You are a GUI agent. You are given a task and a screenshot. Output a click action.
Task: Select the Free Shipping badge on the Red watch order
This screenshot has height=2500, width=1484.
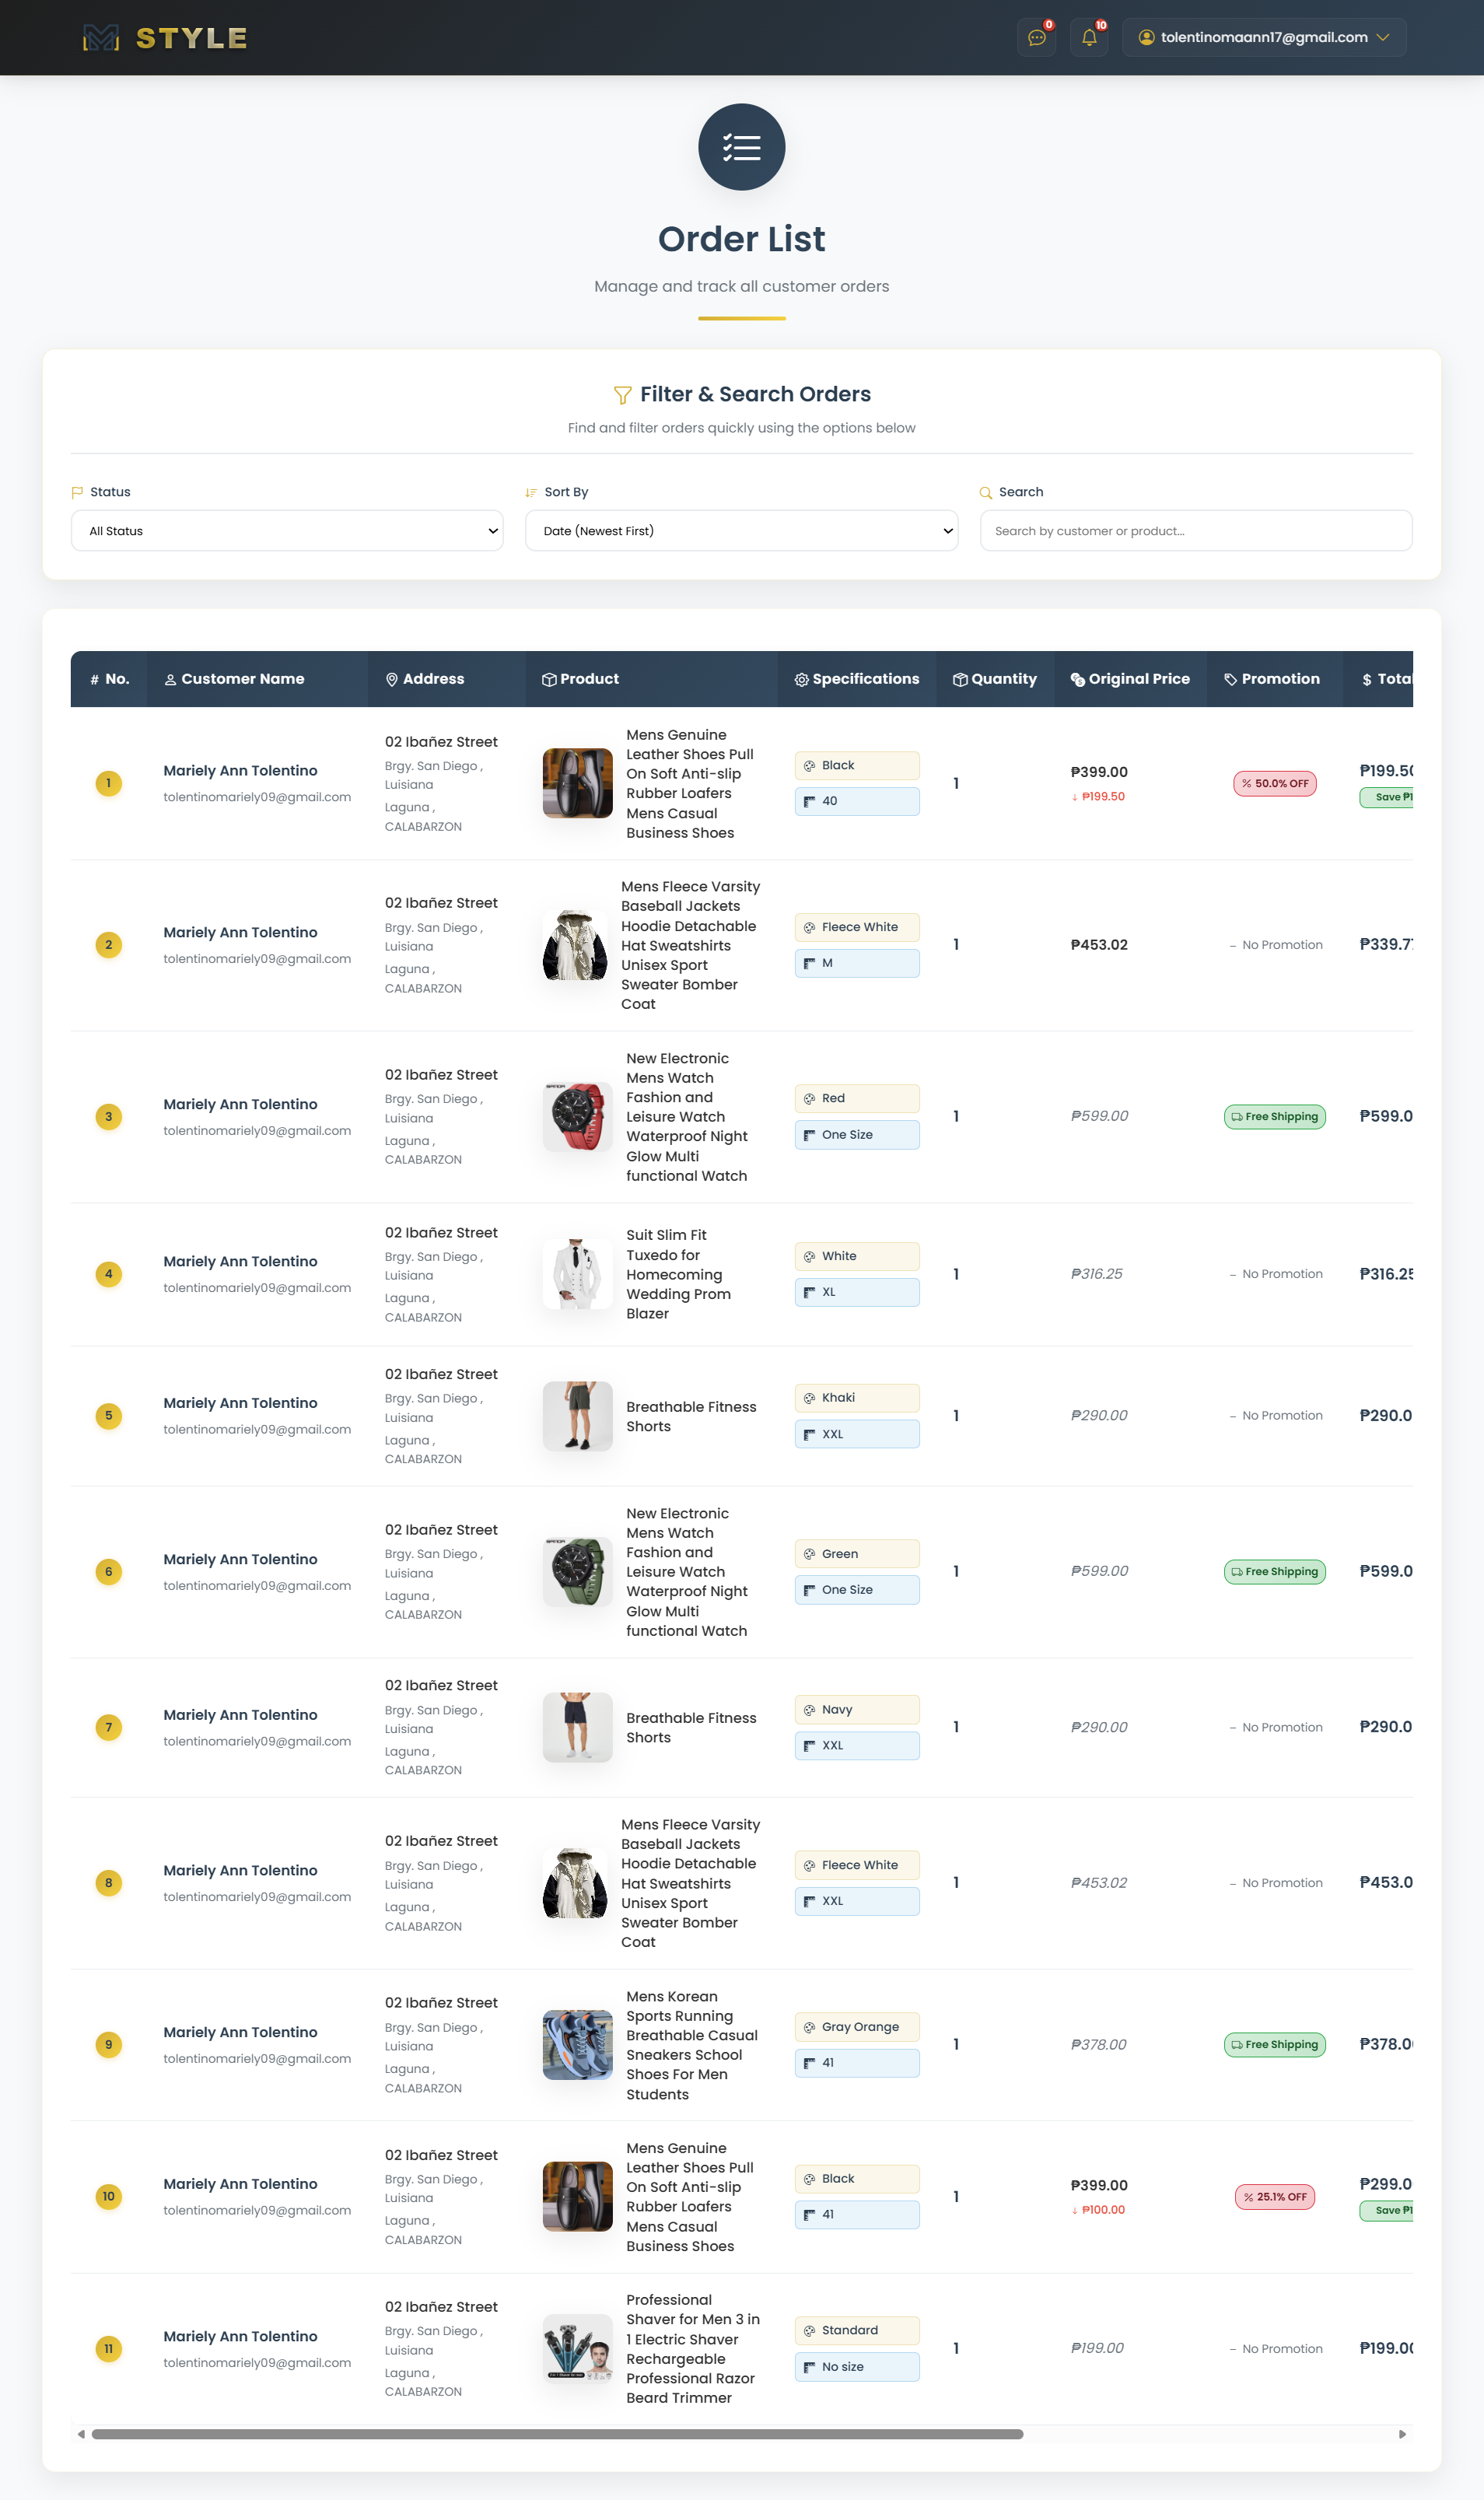[1274, 1117]
